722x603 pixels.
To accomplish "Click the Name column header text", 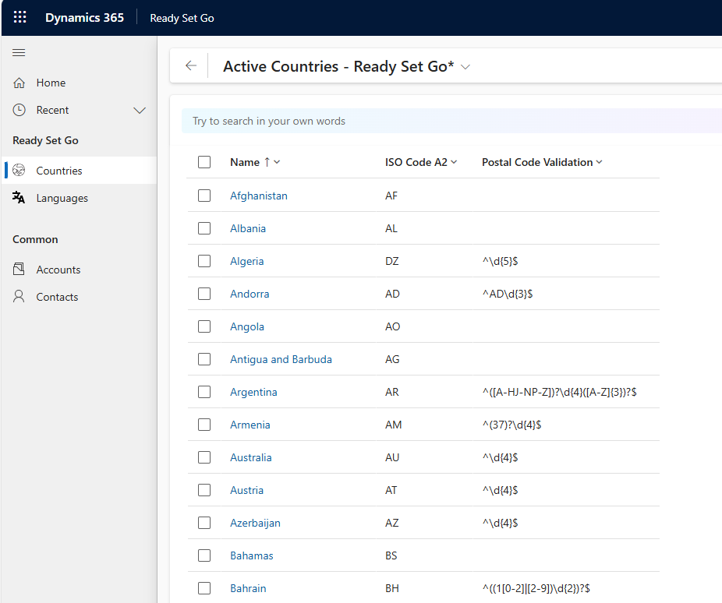I will point(245,162).
